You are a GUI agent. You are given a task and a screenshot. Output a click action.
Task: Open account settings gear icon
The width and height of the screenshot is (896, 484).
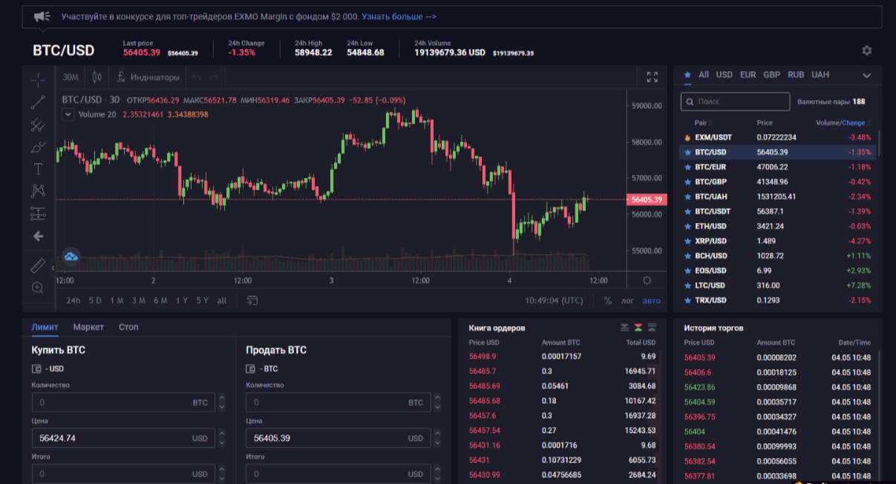(867, 50)
